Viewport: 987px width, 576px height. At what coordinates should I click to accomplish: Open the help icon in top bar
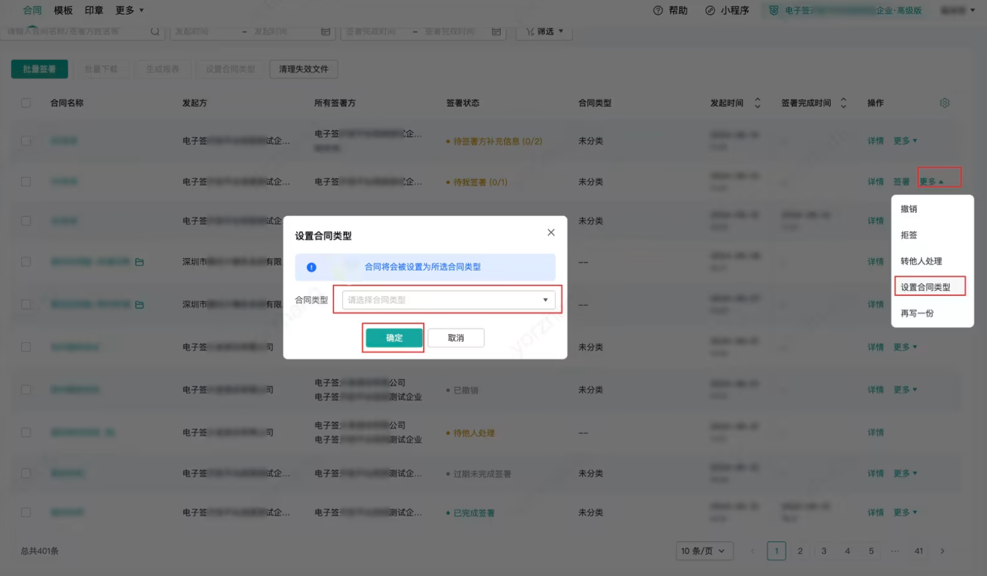tap(658, 10)
